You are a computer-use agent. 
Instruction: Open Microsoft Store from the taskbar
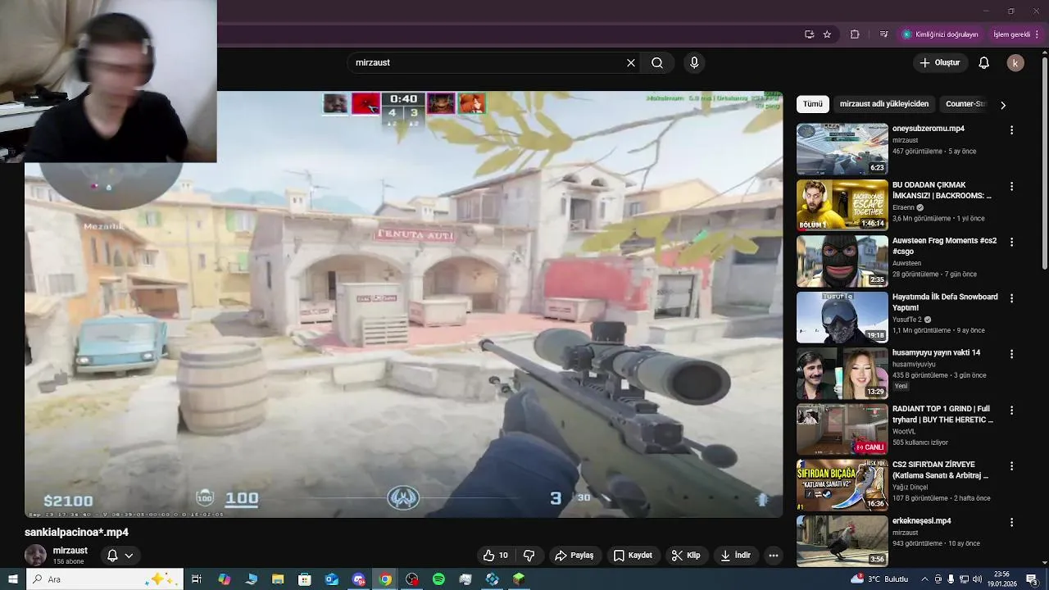tap(305, 579)
